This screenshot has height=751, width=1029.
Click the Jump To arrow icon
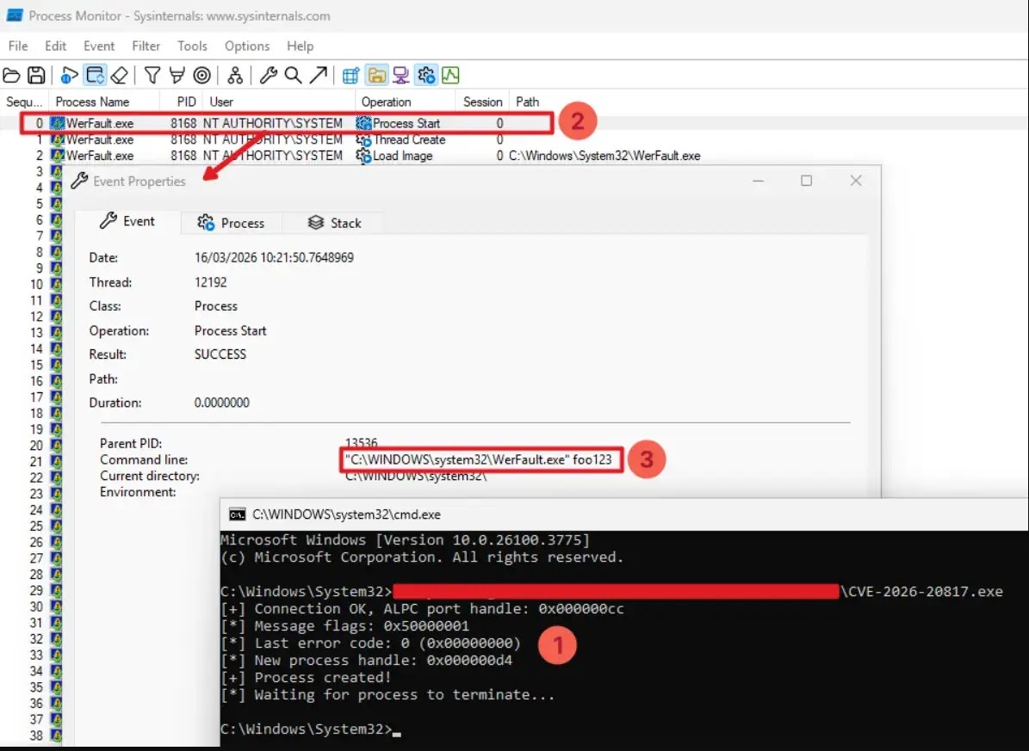(x=317, y=76)
